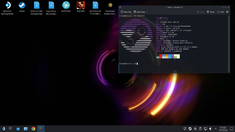Open Discover store from the taskbar
This screenshot has width=235, height=132.
click(18, 129)
